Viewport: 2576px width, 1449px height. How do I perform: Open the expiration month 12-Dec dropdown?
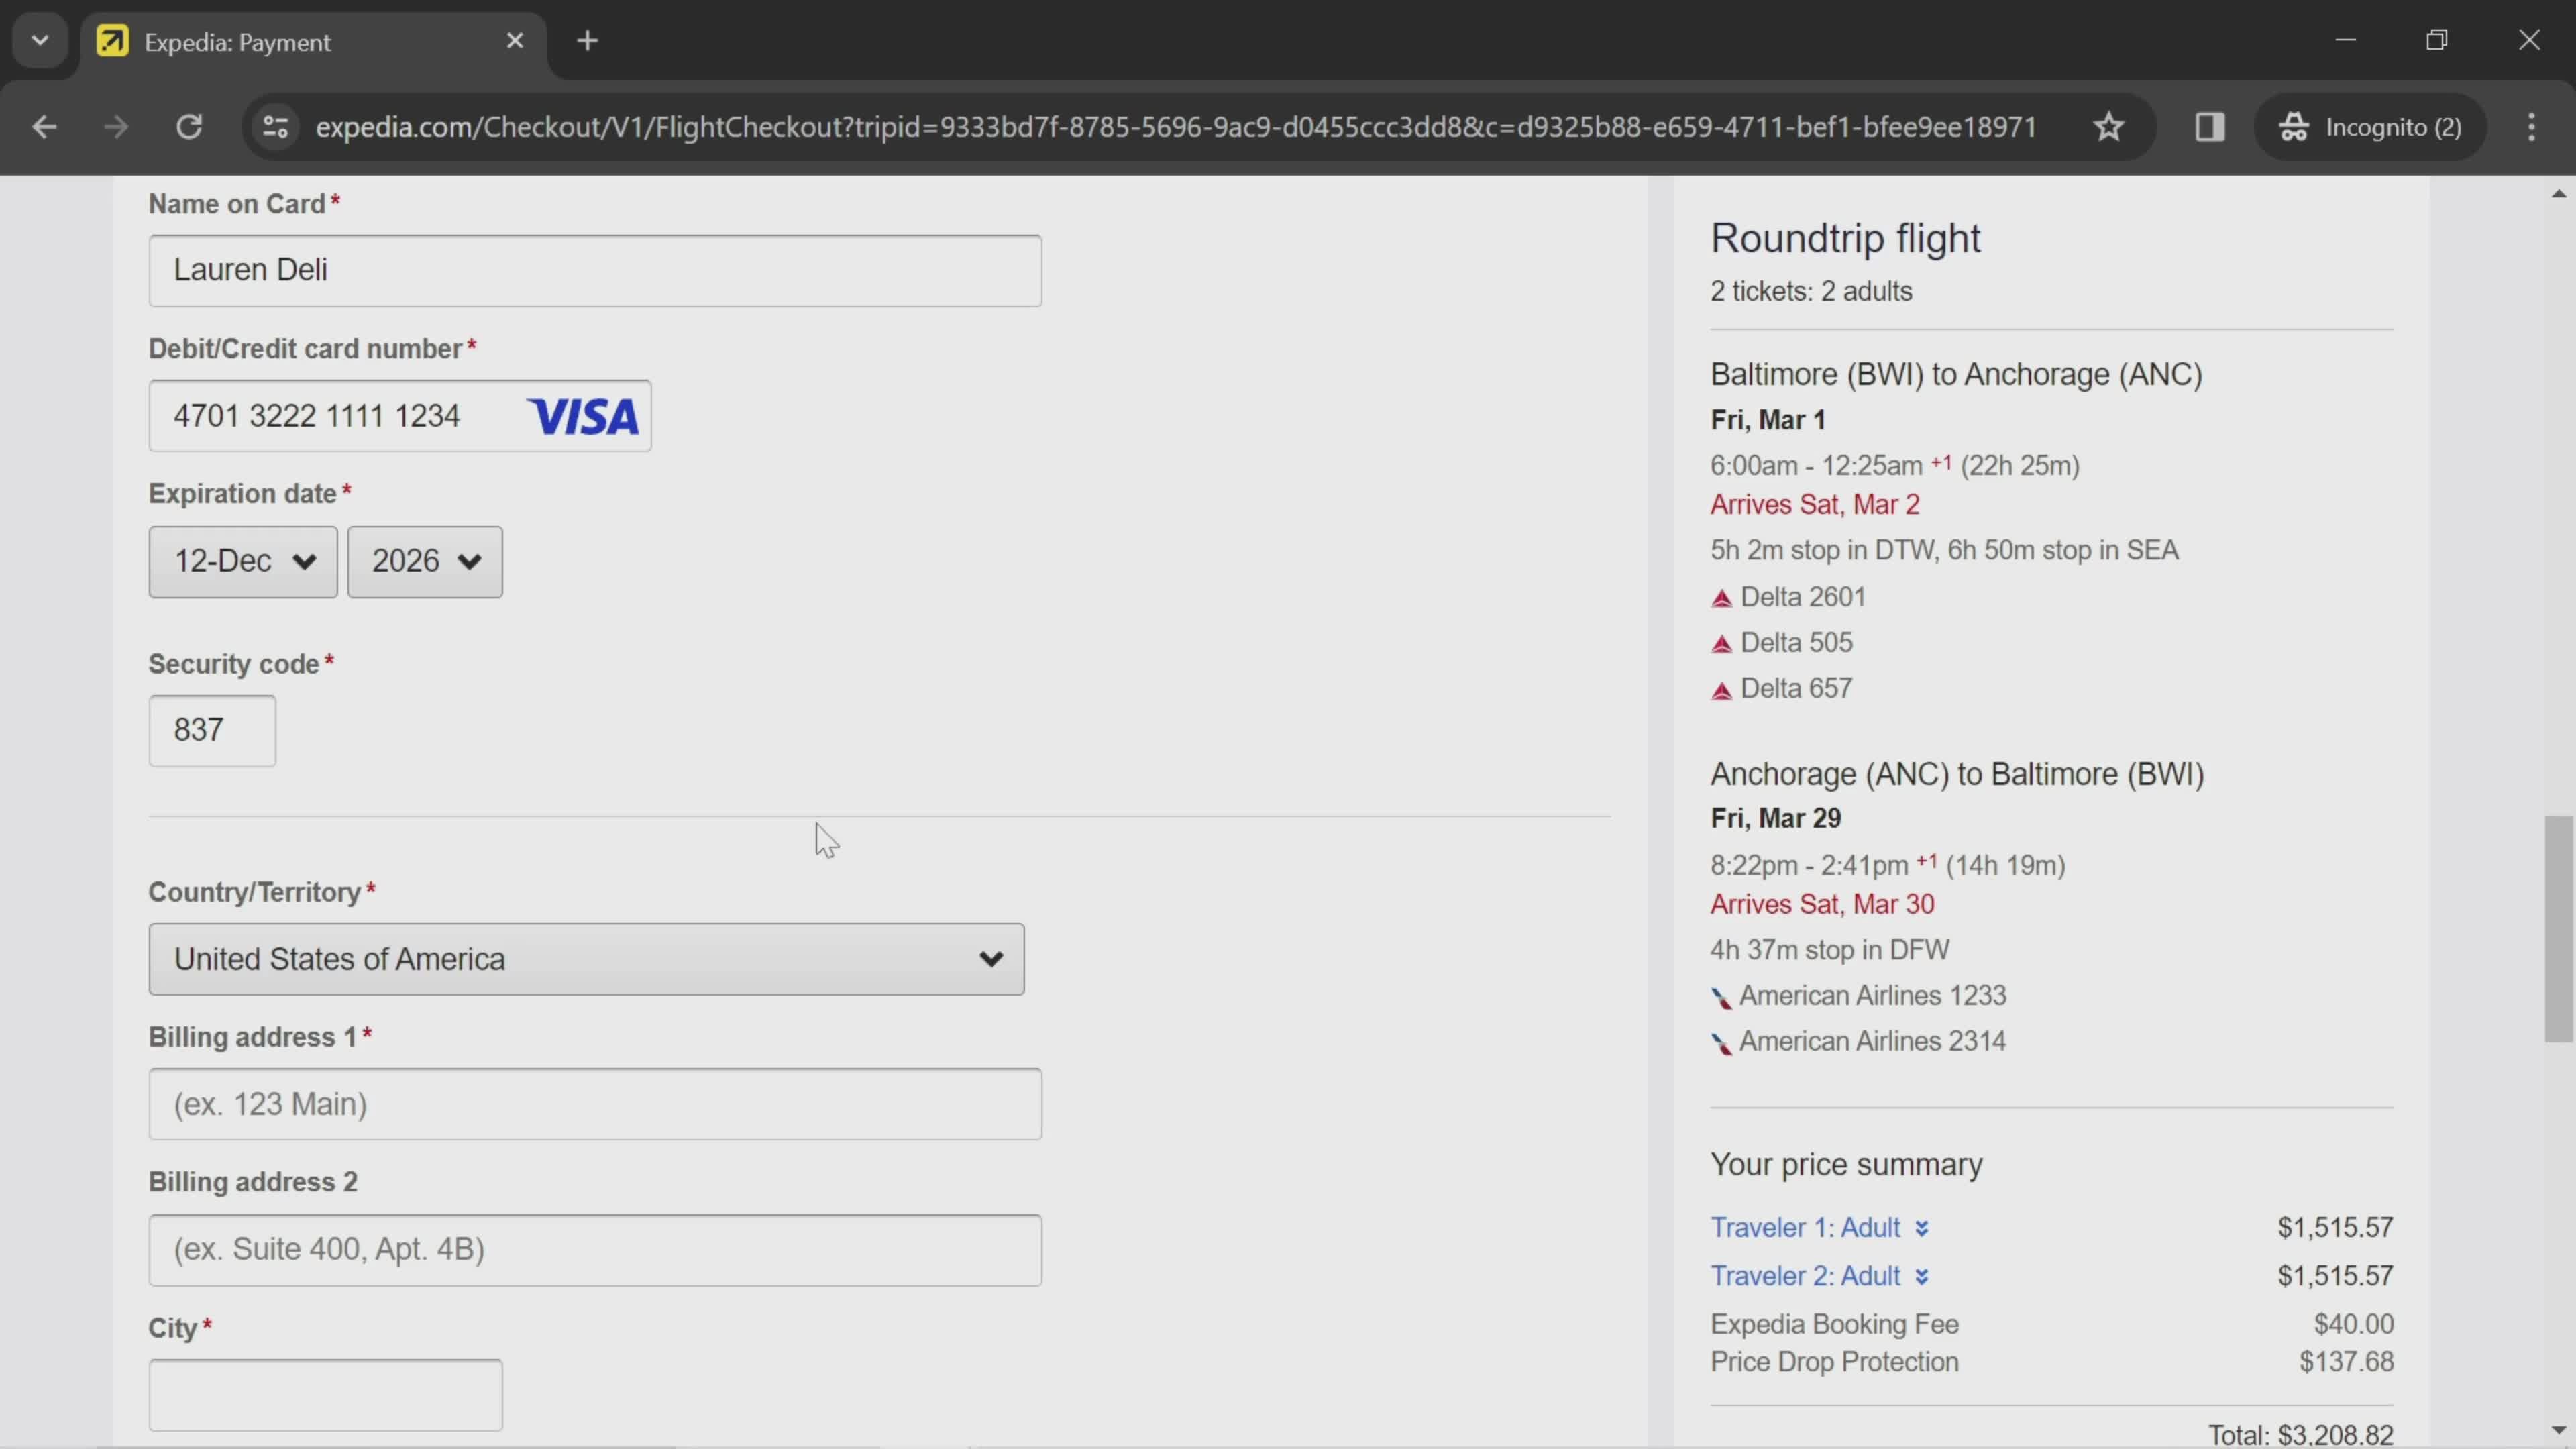click(x=243, y=561)
